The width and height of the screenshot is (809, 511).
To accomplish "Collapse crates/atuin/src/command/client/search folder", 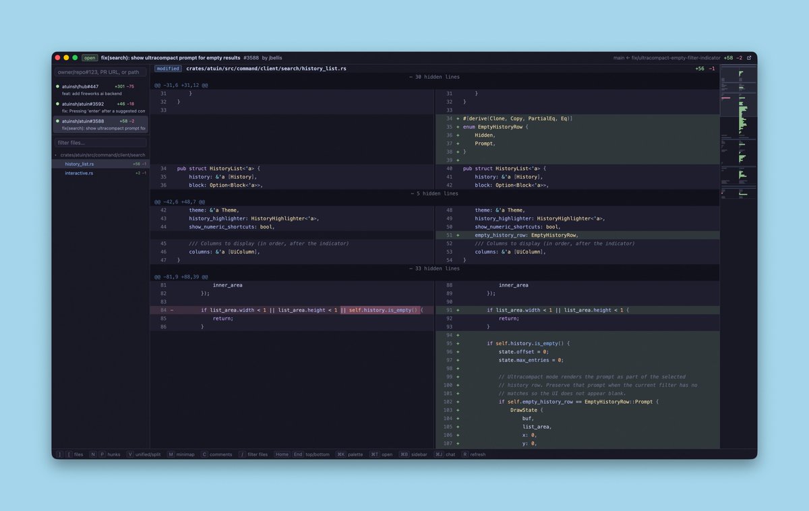I will click(x=100, y=154).
